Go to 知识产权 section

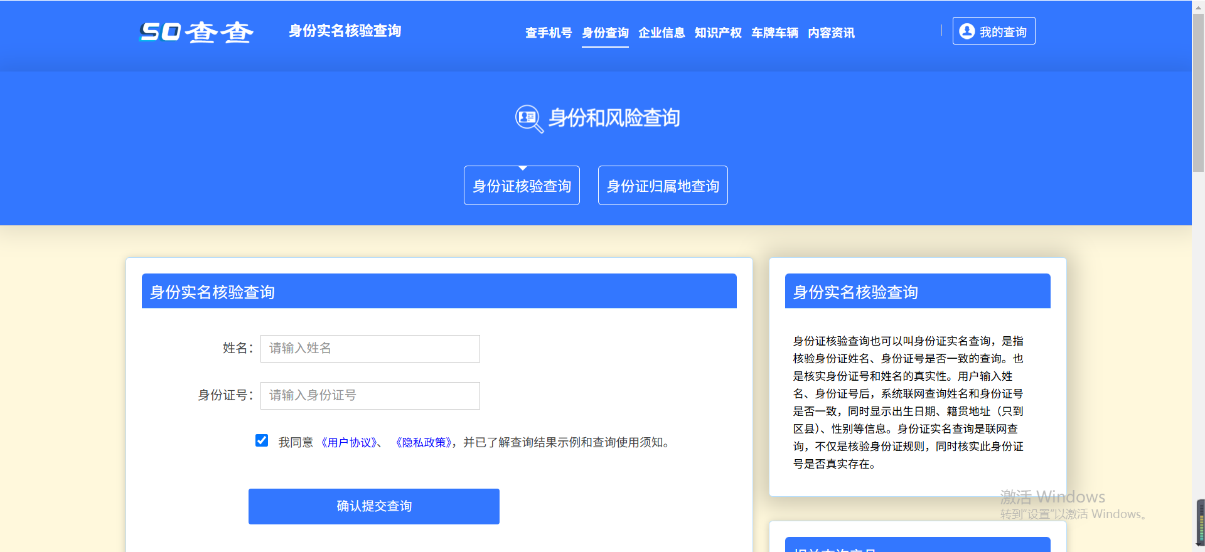(718, 33)
